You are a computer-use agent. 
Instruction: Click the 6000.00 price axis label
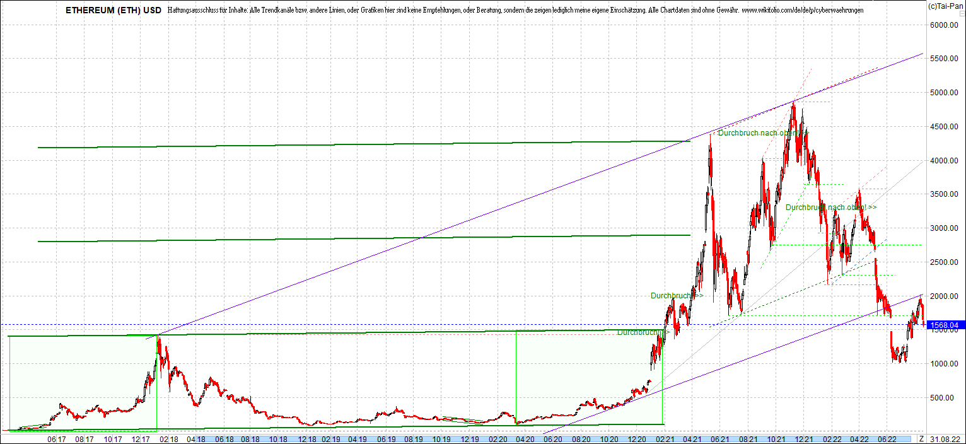click(x=943, y=25)
